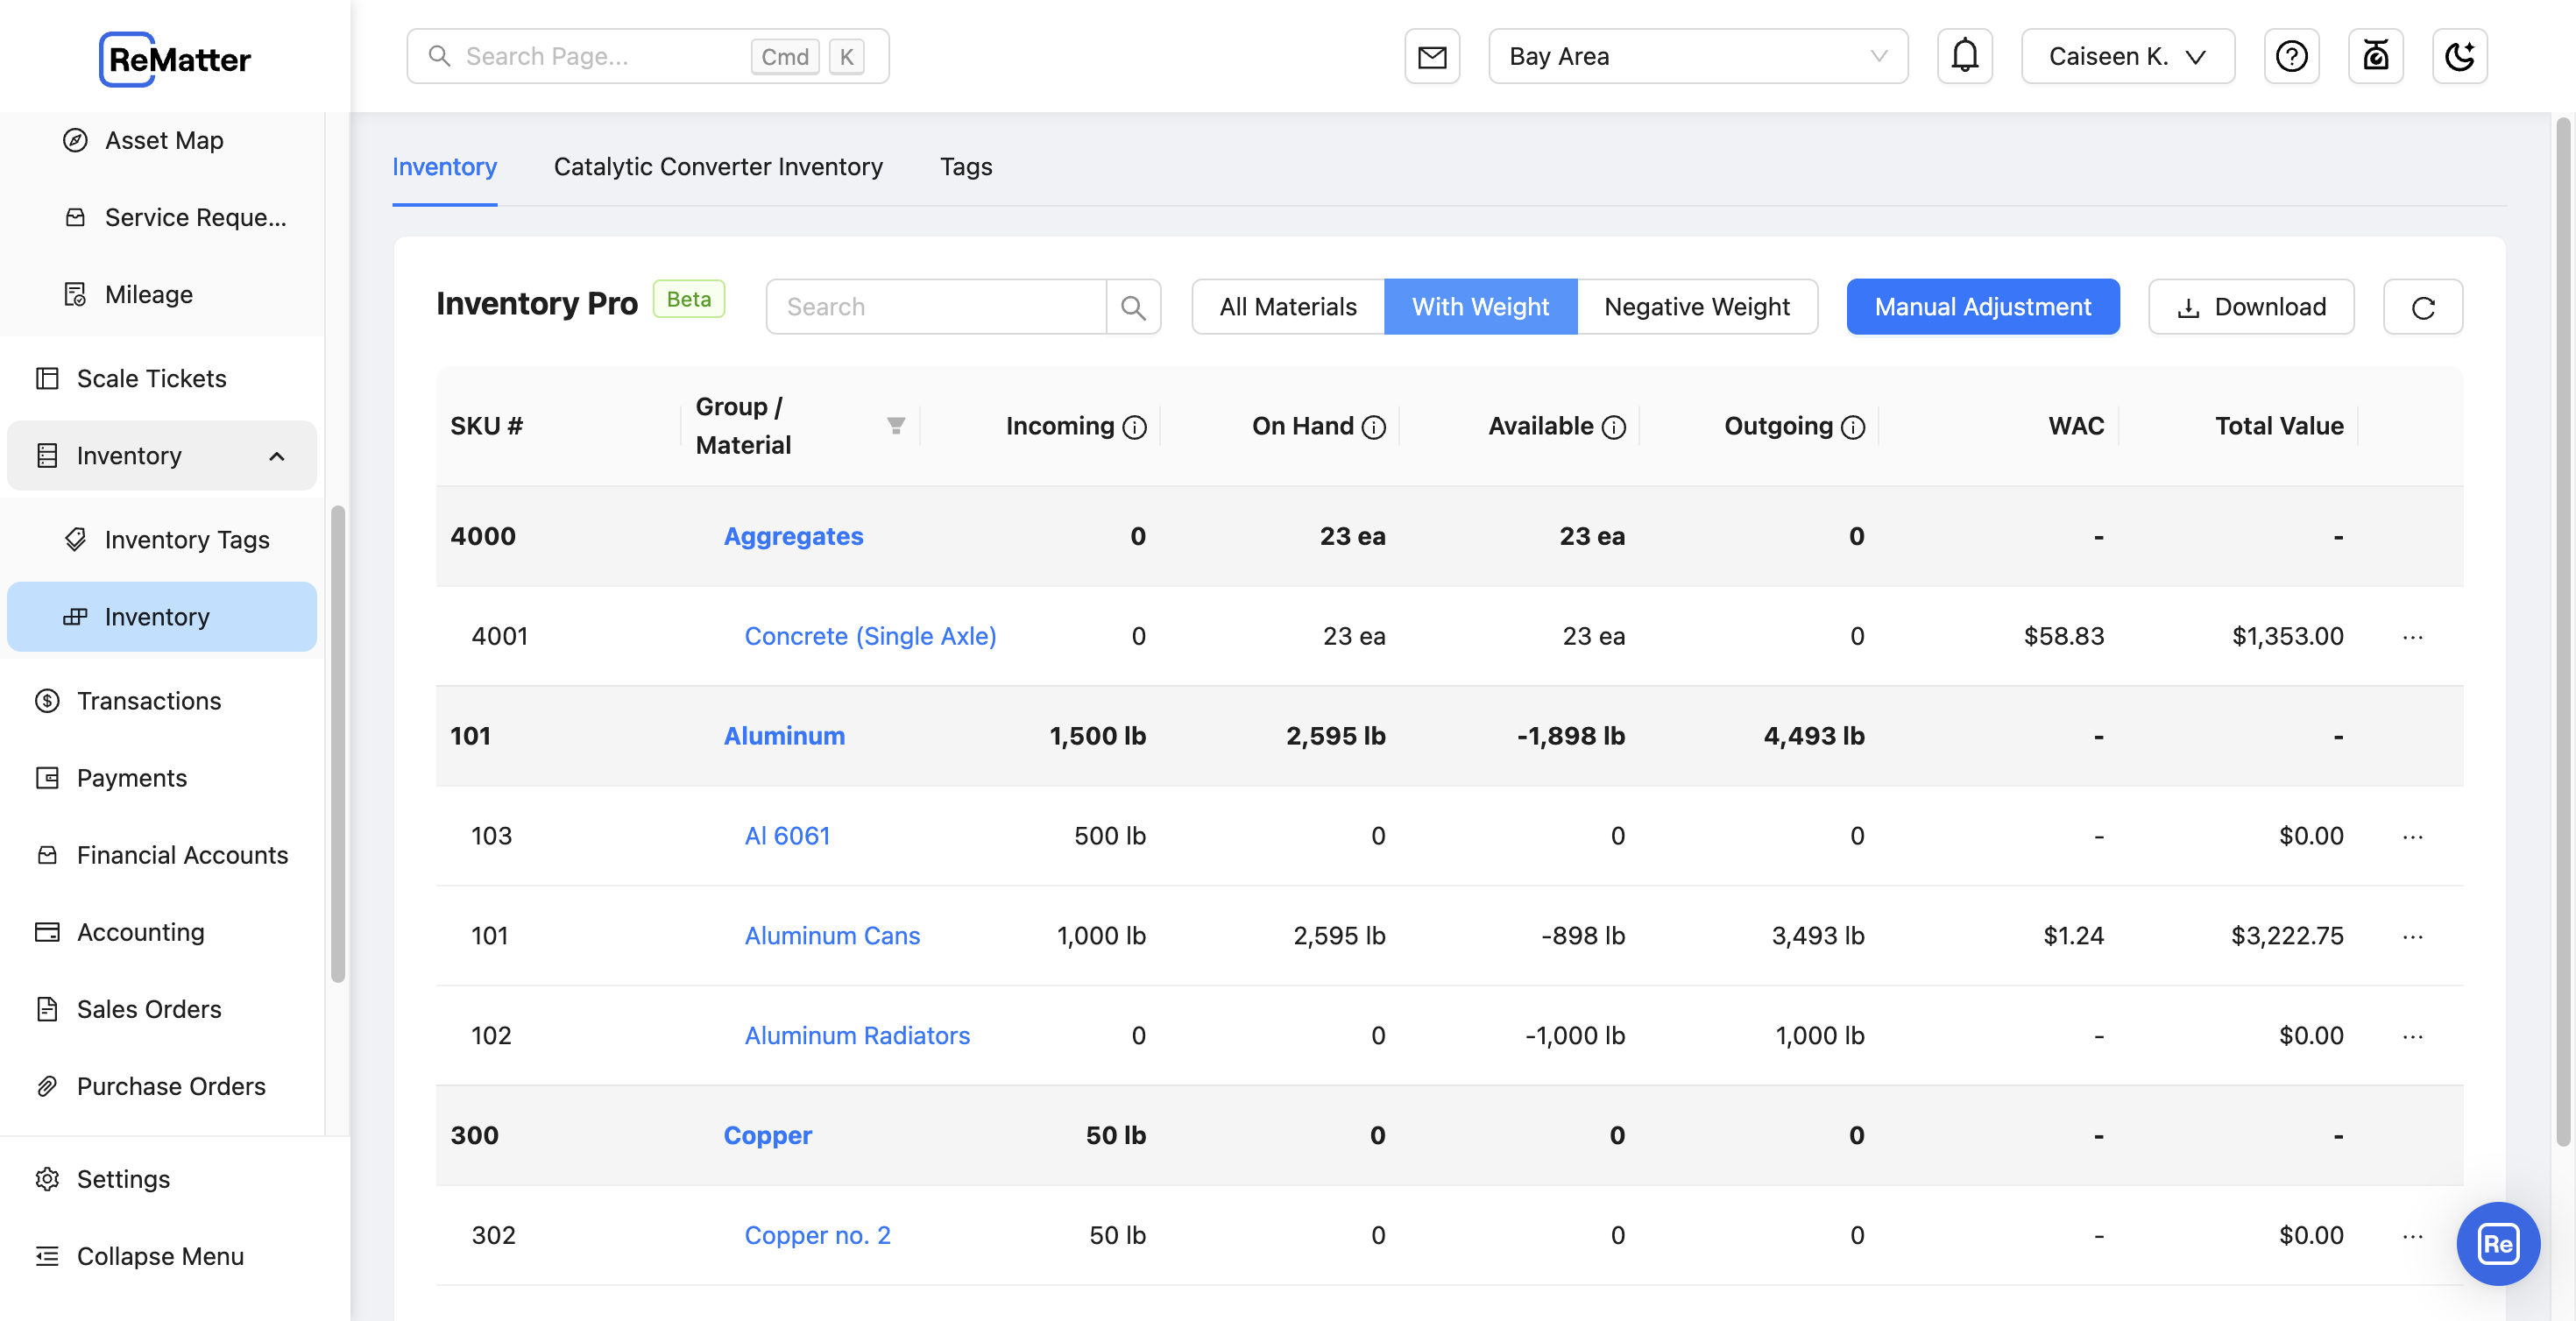The width and height of the screenshot is (2576, 1321).
Task: Click the scale weight icon in header
Action: [x=2375, y=56]
